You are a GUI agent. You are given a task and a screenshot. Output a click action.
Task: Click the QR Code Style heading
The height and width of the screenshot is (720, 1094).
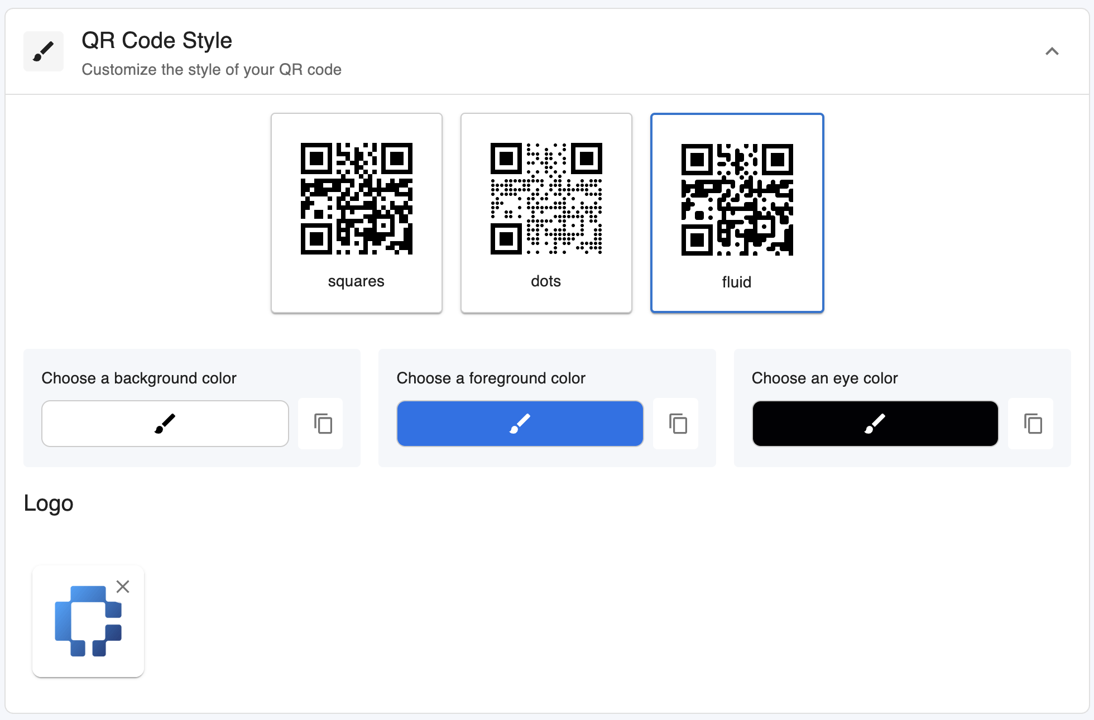pos(157,40)
